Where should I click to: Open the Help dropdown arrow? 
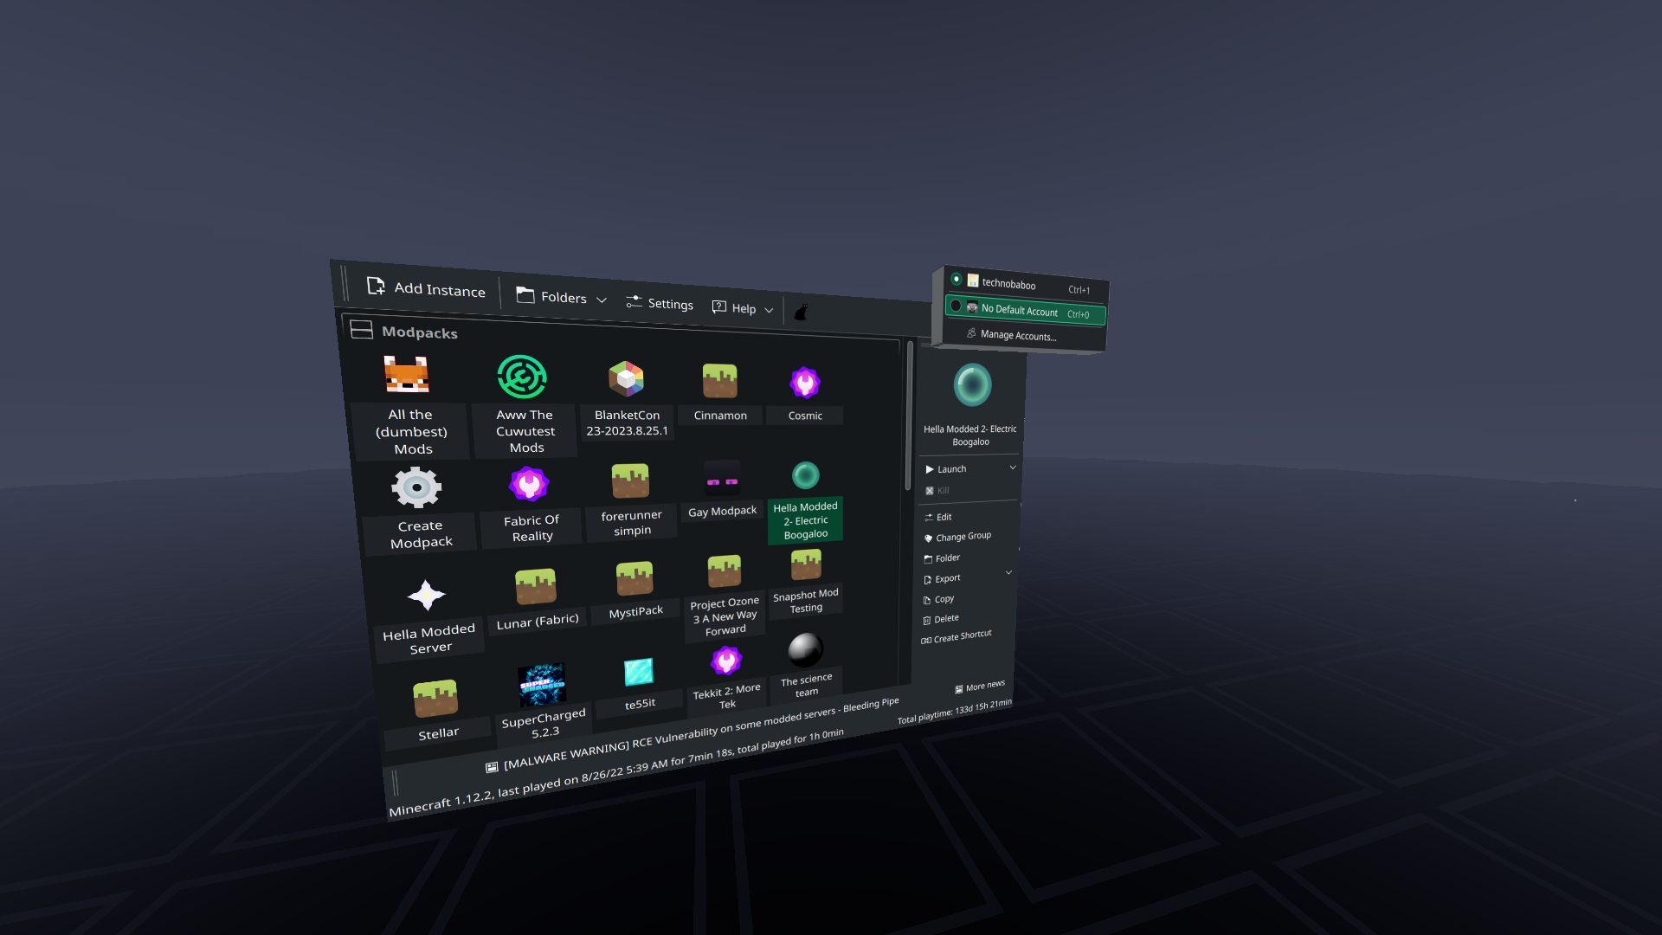coord(769,310)
